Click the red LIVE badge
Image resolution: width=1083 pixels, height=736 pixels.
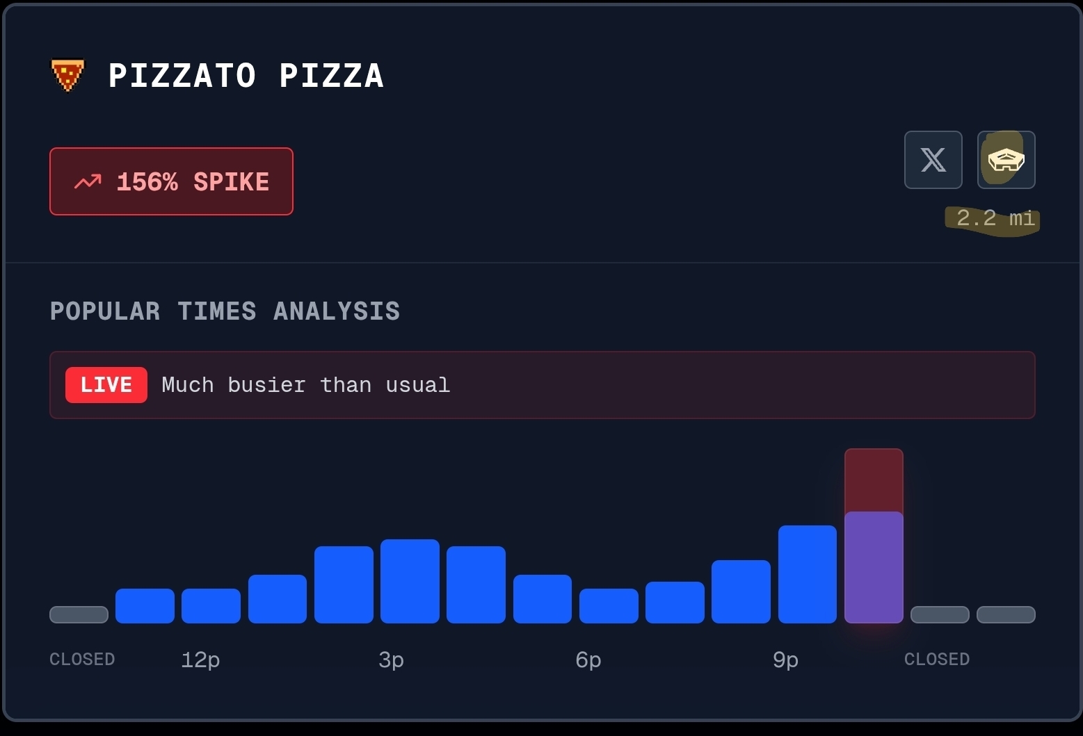pos(106,385)
